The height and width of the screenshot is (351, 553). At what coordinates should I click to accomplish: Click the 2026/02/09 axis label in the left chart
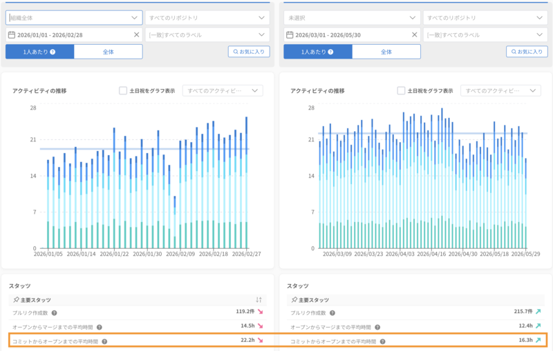click(x=180, y=254)
